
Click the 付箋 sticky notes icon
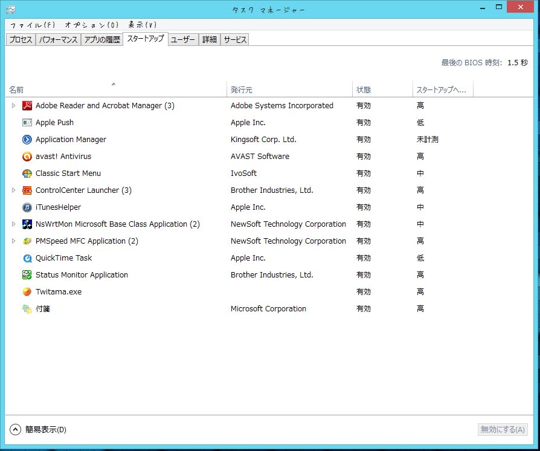pos(27,308)
